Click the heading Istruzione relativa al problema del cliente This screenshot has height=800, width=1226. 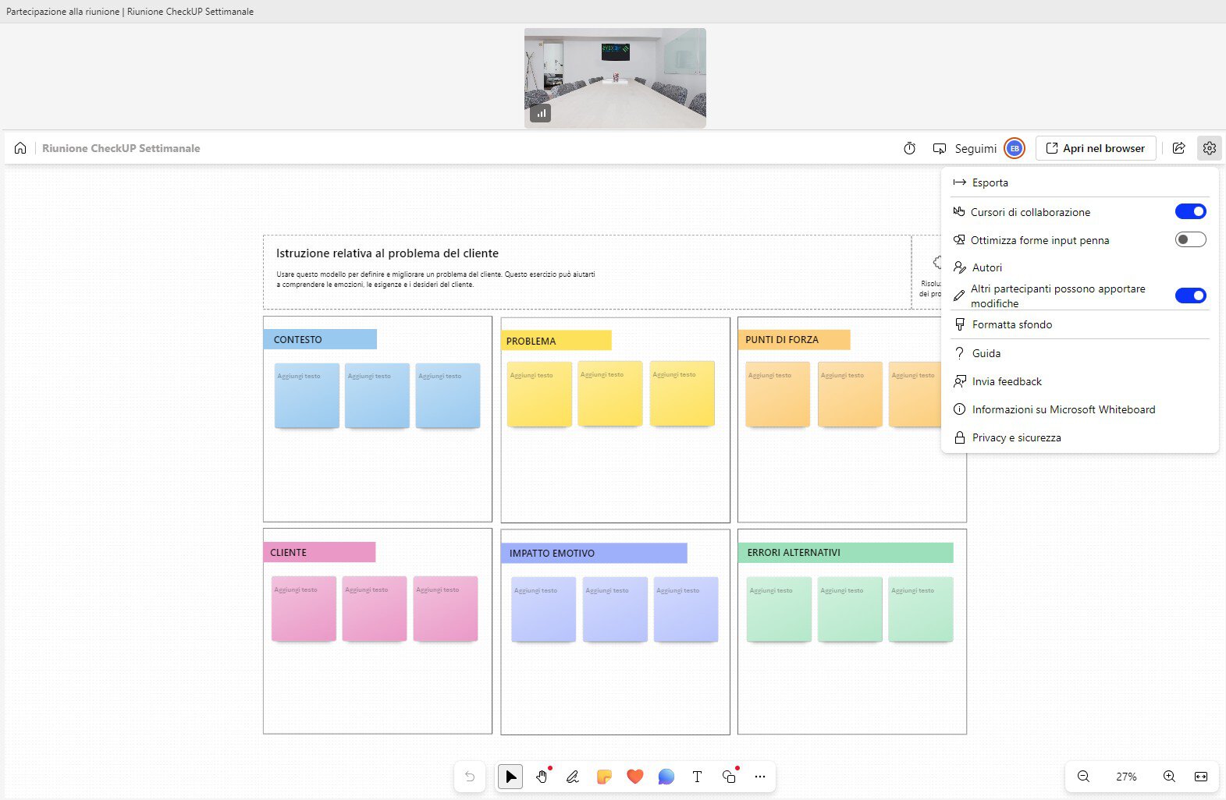pyautogui.click(x=387, y=253)
